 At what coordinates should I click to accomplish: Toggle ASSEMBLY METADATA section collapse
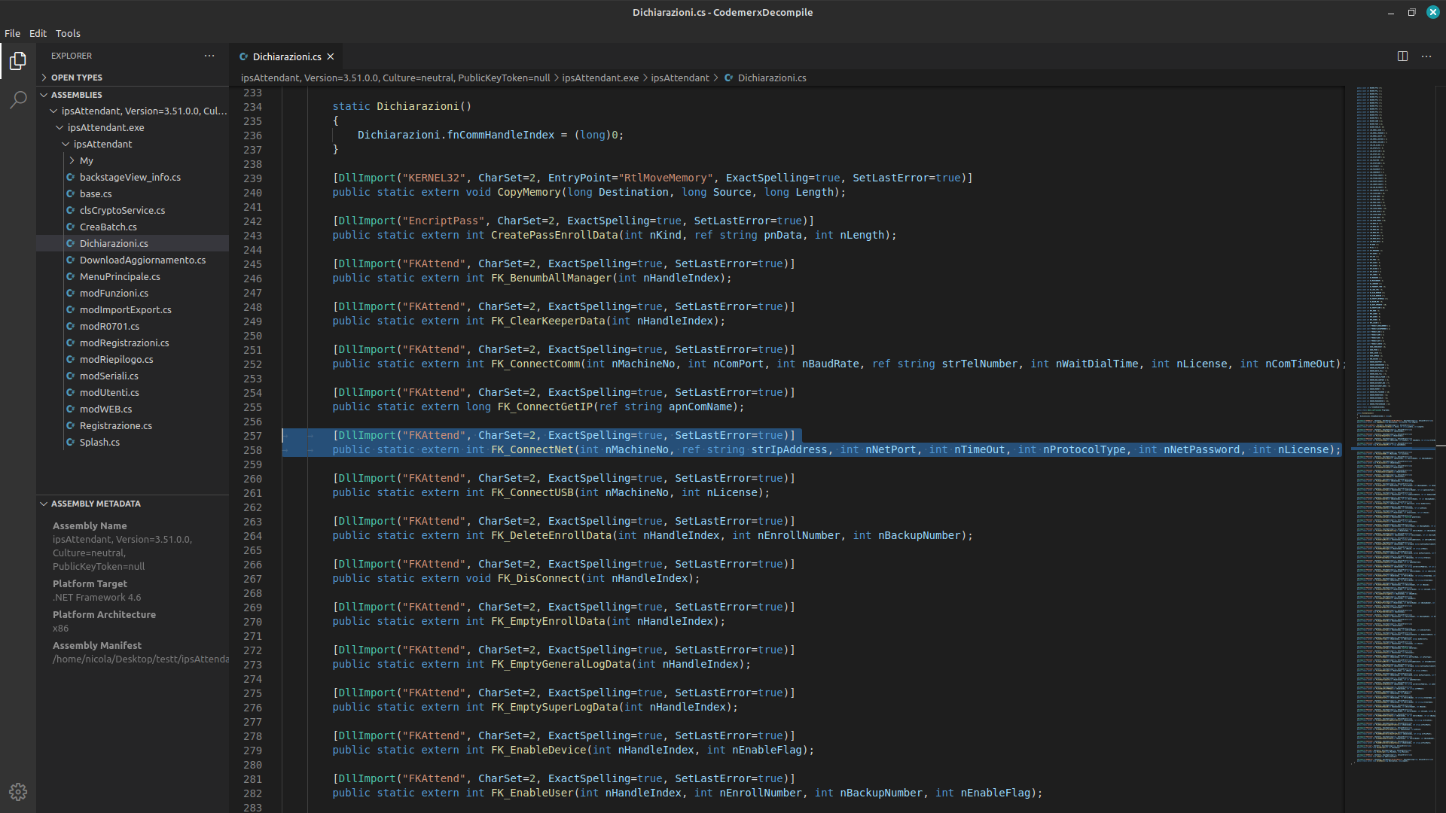click(43, 504)
